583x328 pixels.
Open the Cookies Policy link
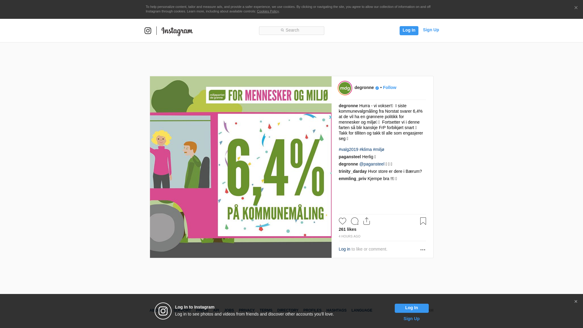(268, 11)
